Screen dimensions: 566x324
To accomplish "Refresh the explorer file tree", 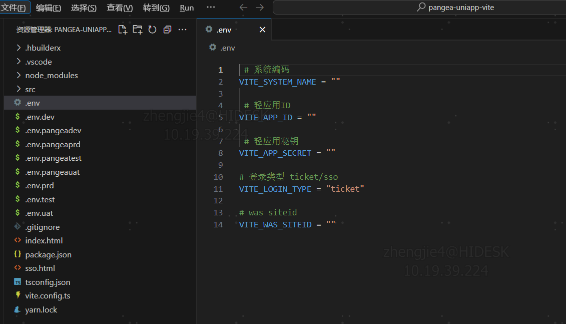I will [x=152, y=30].
